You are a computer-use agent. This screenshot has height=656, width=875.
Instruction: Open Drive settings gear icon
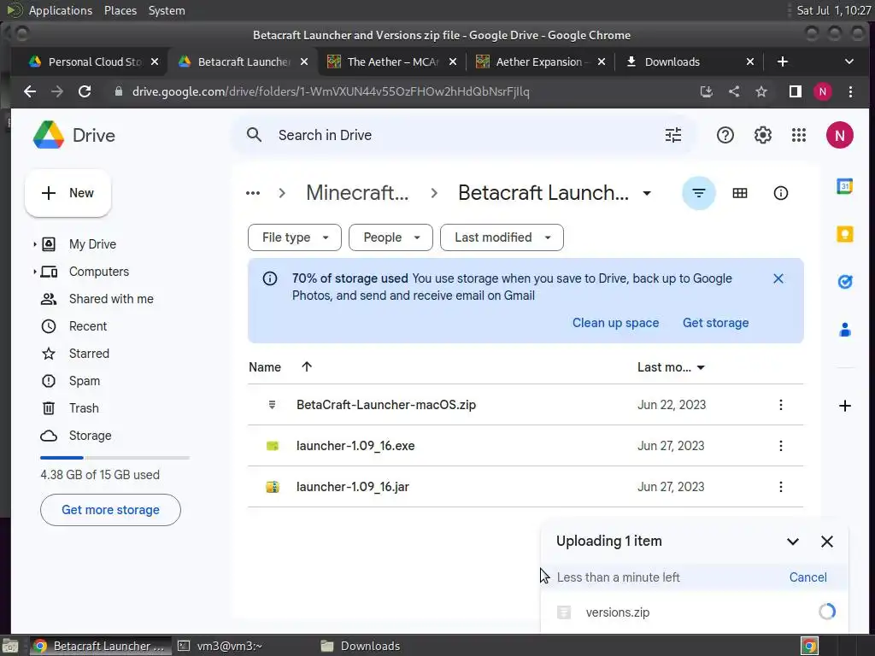(762, 135)
